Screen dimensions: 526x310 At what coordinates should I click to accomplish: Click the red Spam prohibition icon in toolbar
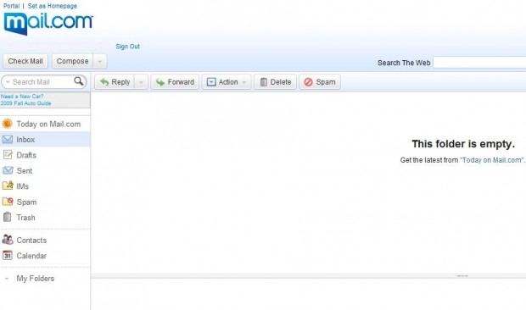point(308,82)
